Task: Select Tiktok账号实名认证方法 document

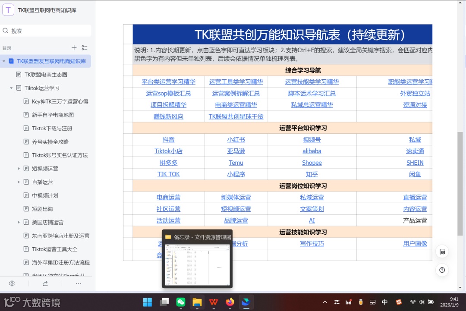Action: click(60, 155)
